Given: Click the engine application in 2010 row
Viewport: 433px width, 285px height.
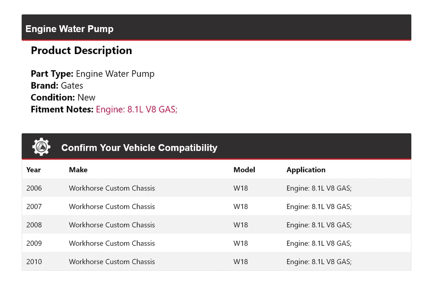Looking at the screenshot, I should tap(319, 262).
